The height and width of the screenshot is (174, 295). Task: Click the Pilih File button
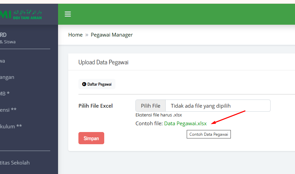pyautogui.click(x=150, y=106)
